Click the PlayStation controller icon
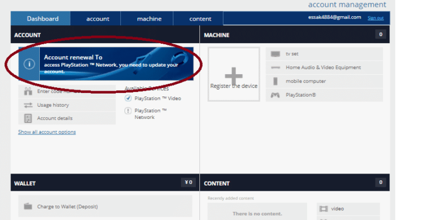The image size is (432, 220). click(x=275, y=95)
